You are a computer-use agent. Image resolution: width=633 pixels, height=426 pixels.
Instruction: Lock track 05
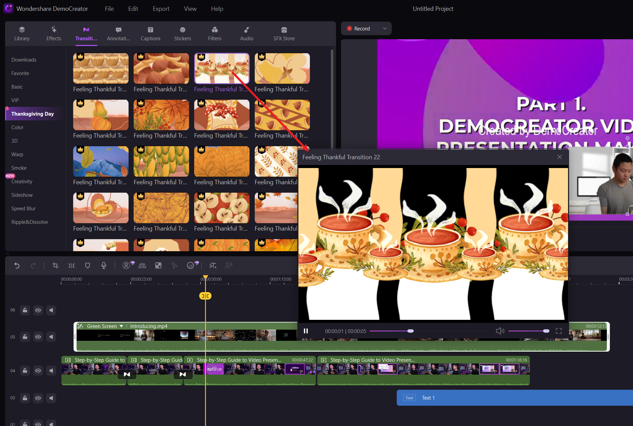[x=25, y=337]
